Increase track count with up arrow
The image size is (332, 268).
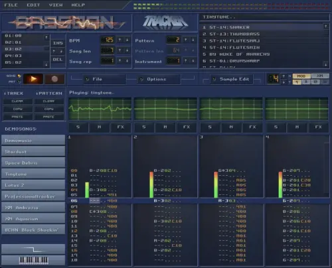coord(284,76)
